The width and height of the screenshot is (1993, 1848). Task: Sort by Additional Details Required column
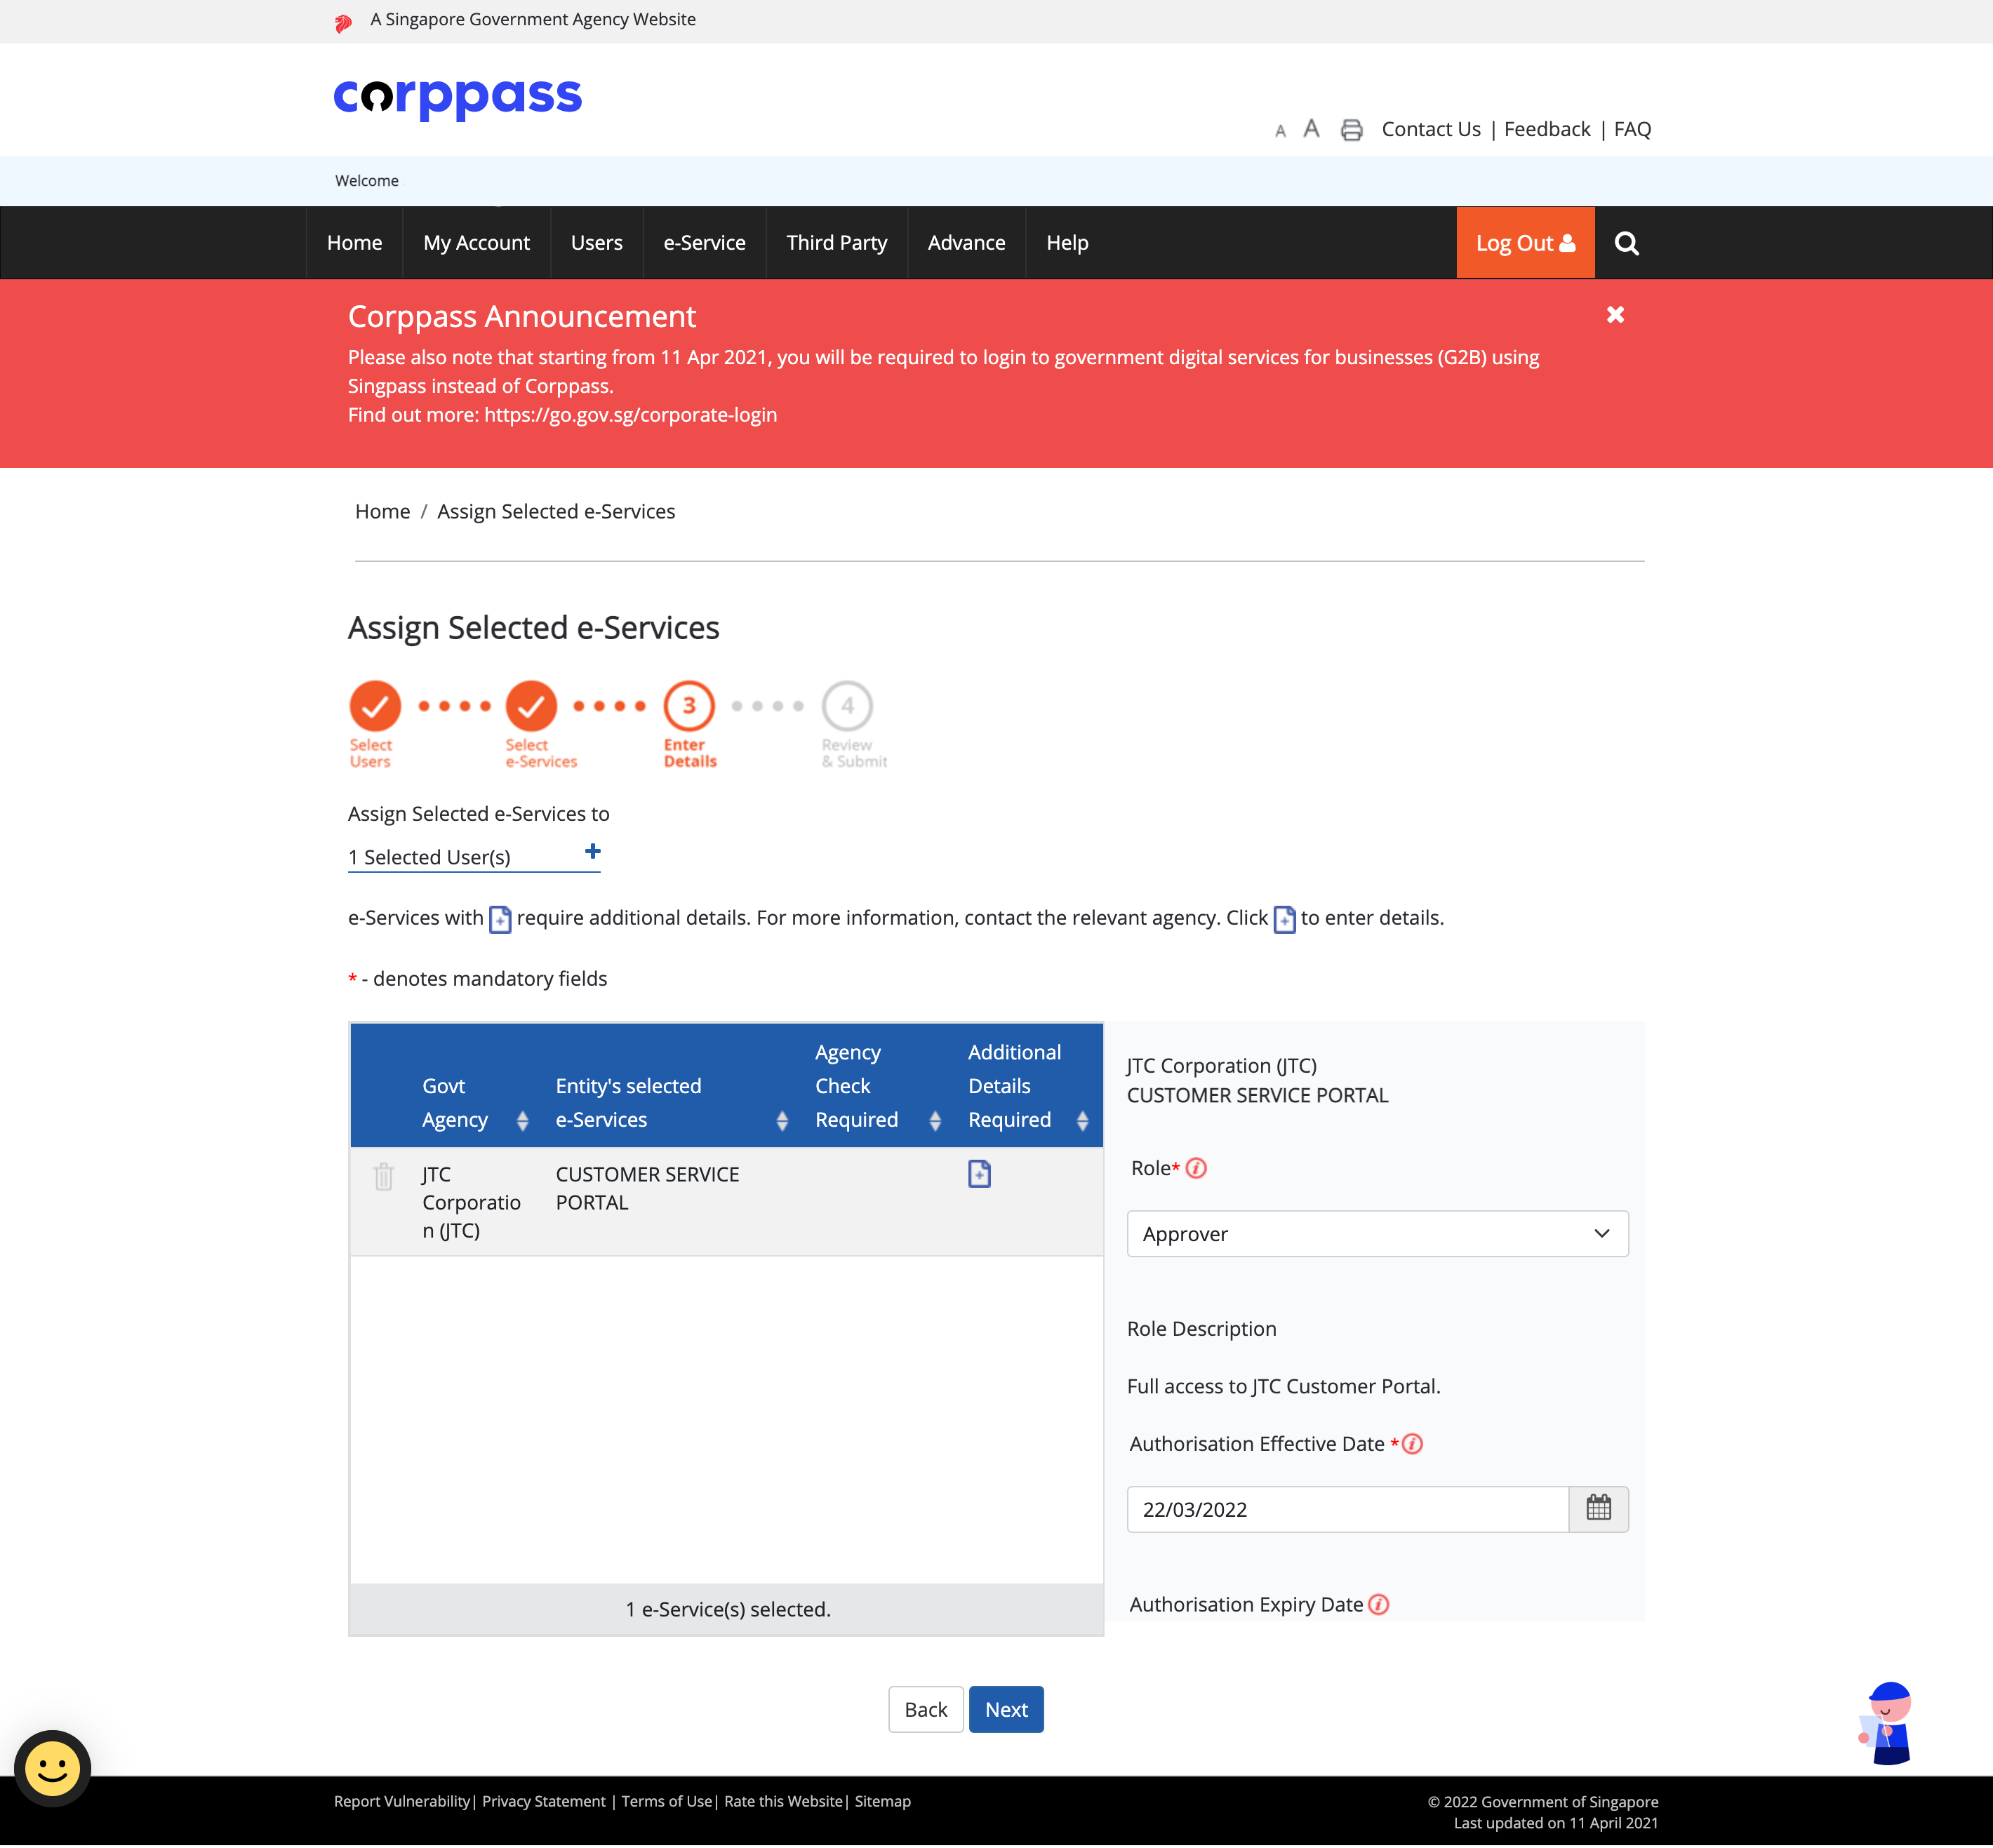click(1082, 1121)
